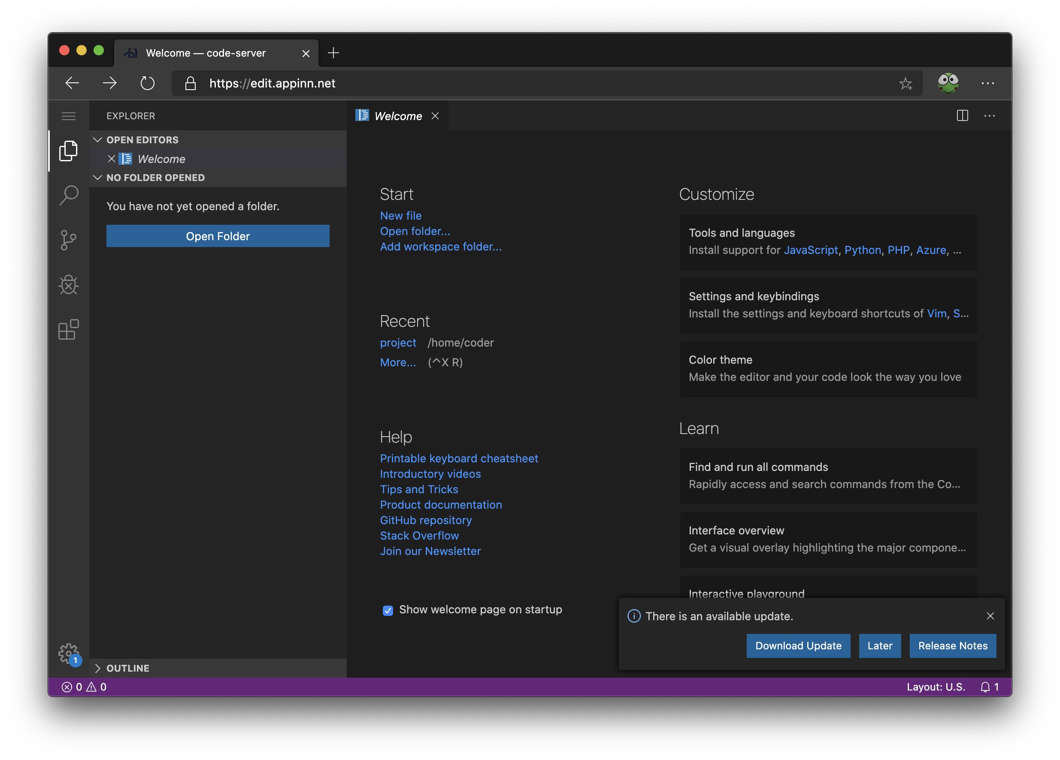This screenshot has width=1060, height=760.
Task: Click the Split Editor icon
Action: (x=962, y=115)
